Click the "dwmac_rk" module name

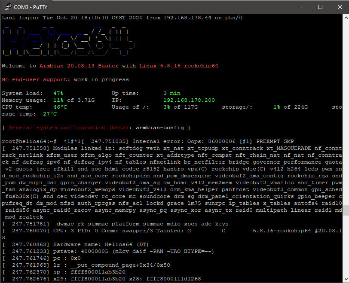pyautogui.click(x=70, y=224)
